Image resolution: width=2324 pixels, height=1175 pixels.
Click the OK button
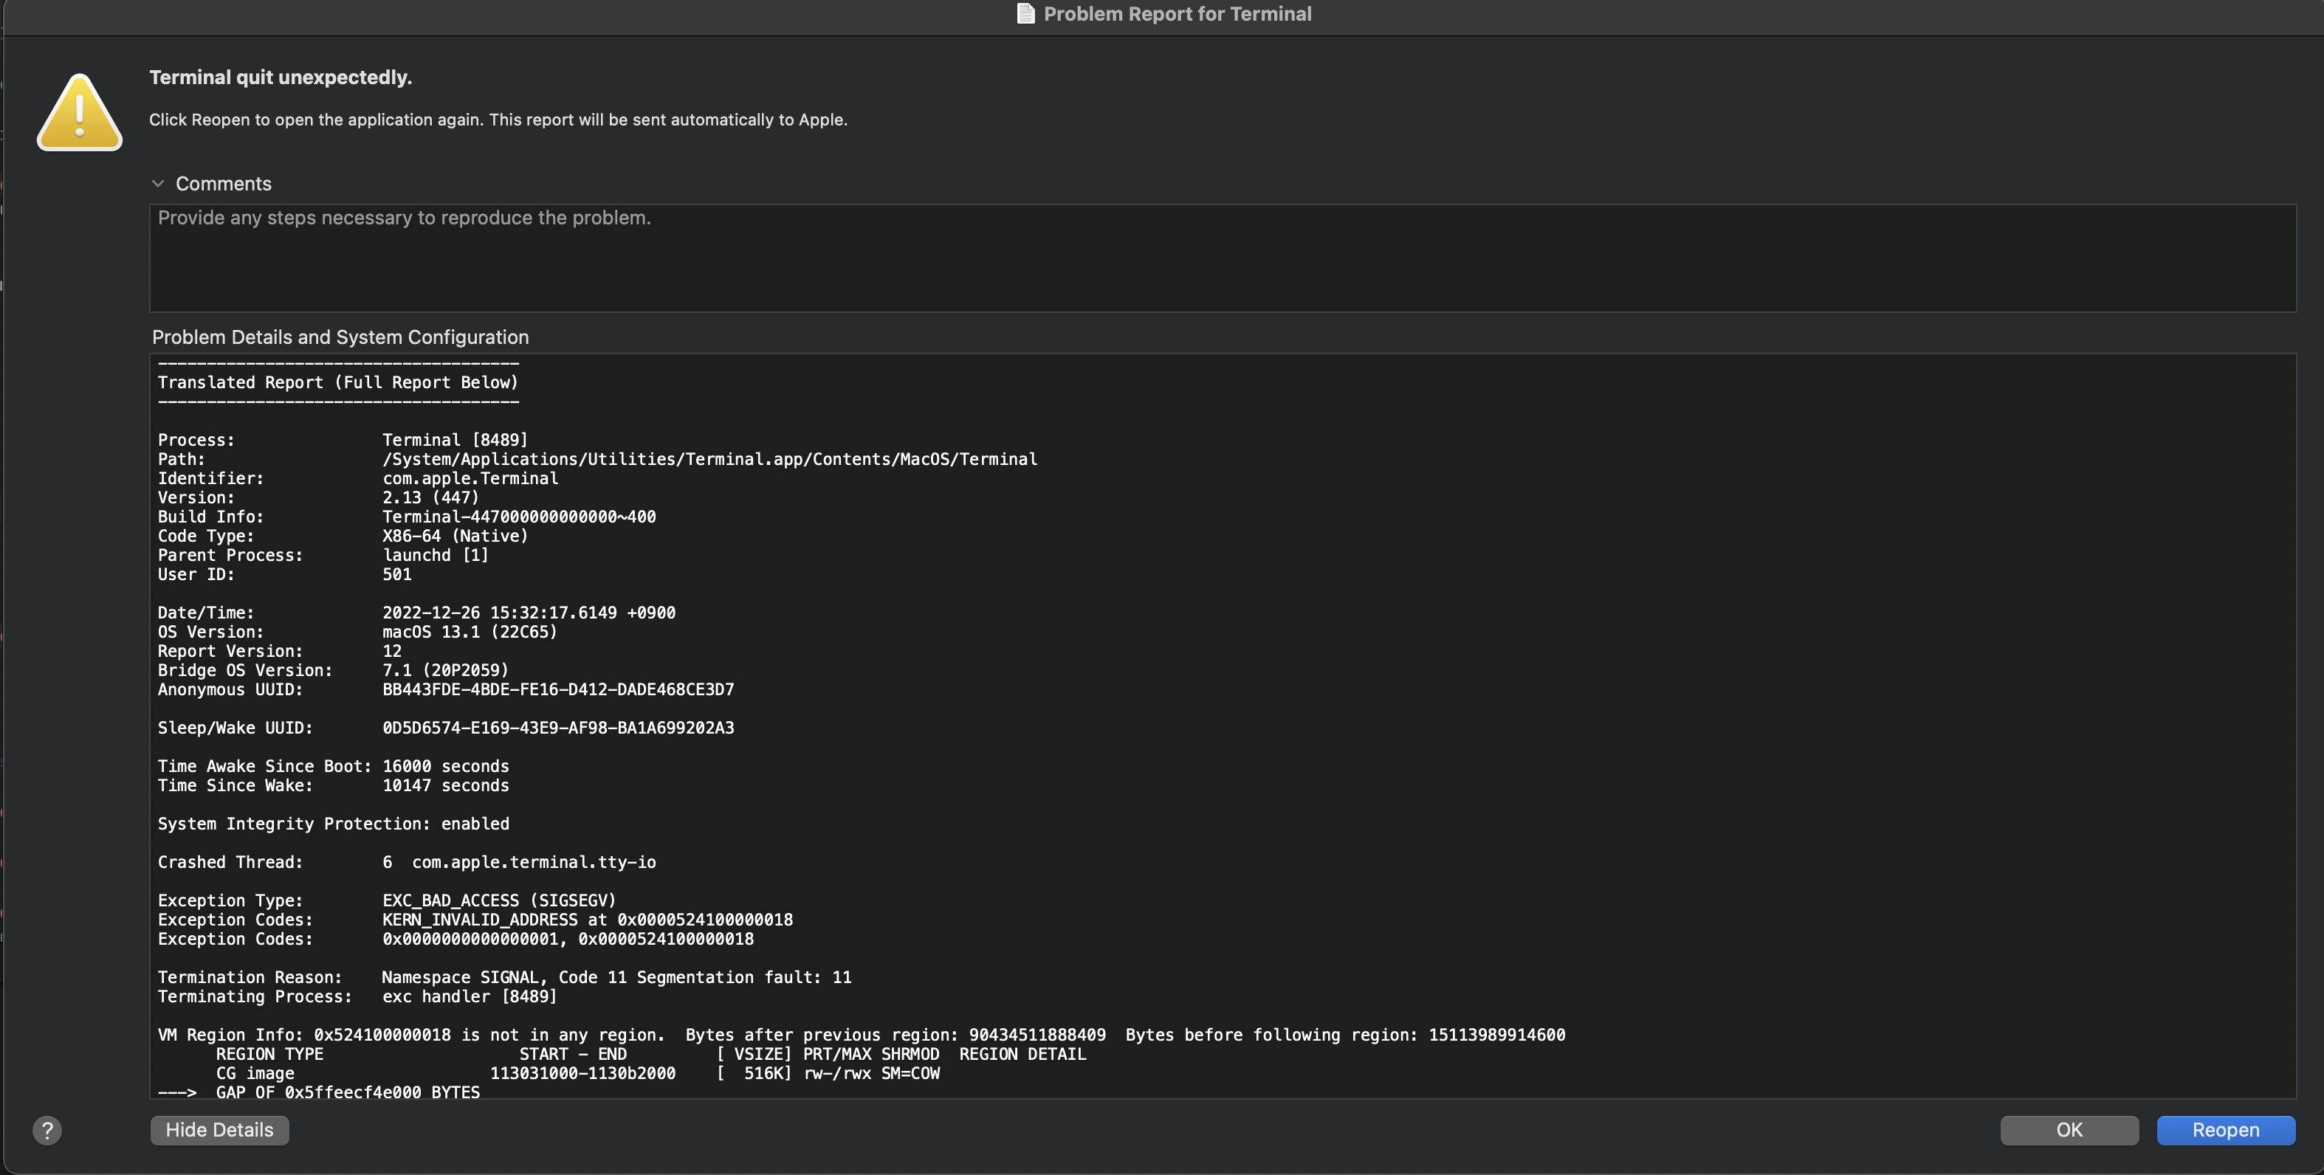pos(2069,1130)
